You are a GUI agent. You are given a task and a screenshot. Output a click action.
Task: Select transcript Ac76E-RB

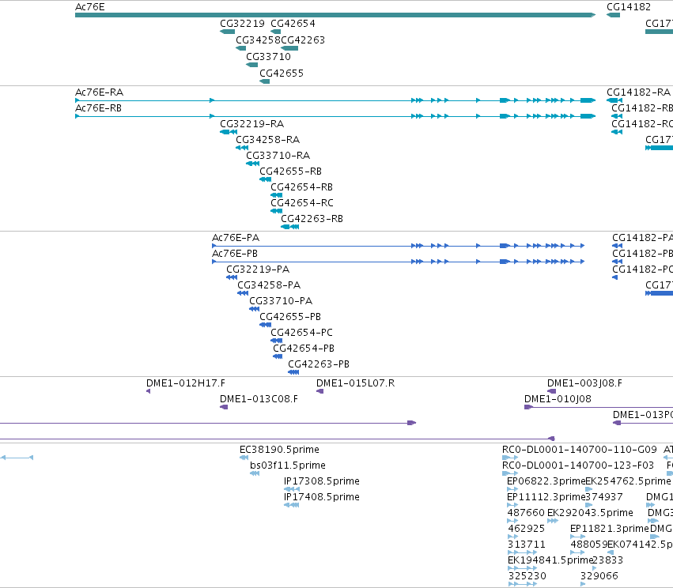pos(335,116)
